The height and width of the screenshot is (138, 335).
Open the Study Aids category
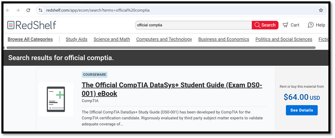click(x=76, y=39)
